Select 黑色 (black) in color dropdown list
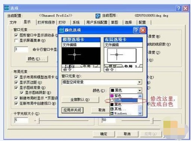 tap(124, 104)
